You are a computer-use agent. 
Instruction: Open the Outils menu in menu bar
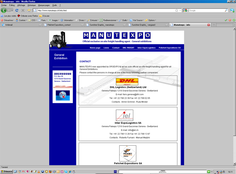click(x=55, y=5)
